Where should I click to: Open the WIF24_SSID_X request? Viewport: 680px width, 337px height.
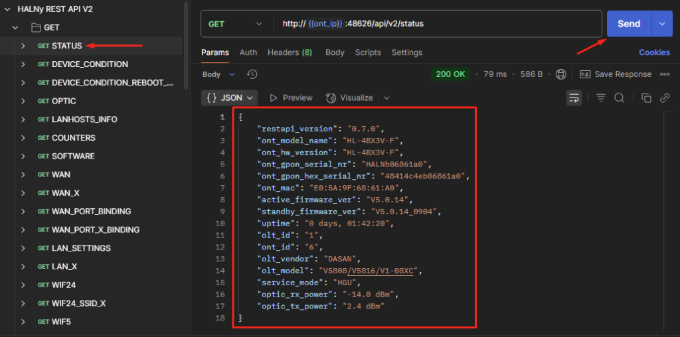72,303
